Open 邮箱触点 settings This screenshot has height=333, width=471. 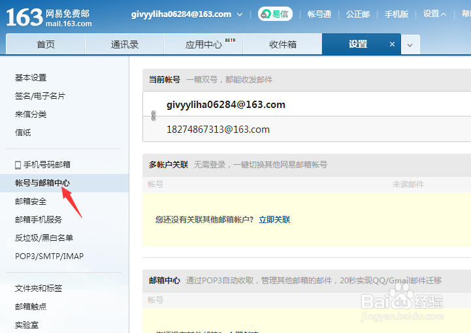pyautogui.click(x=31, y=307)
